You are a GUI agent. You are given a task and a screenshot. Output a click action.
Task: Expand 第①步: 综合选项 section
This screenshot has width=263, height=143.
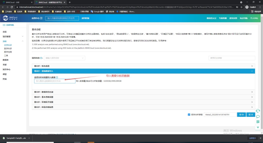pos(143,66)
